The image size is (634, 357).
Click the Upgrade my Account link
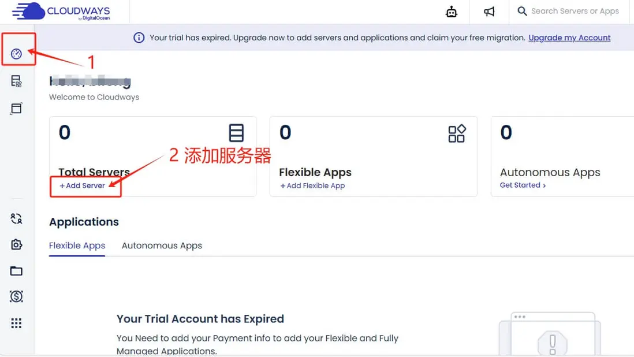click(x=569, y=38)
